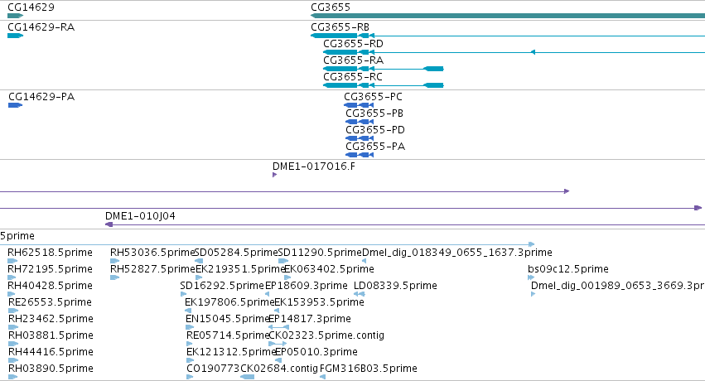Select the RH52827.5prime EST arrow
The height and width of the screenshot is (381, 705).
coord(114,277)
